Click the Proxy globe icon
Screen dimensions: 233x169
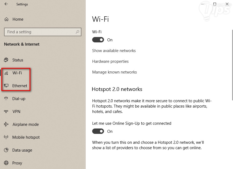tap(6, 163)
